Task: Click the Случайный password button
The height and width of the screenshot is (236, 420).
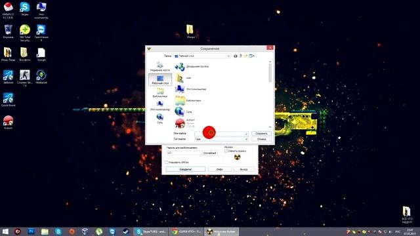Action: [x=209, y=153]
